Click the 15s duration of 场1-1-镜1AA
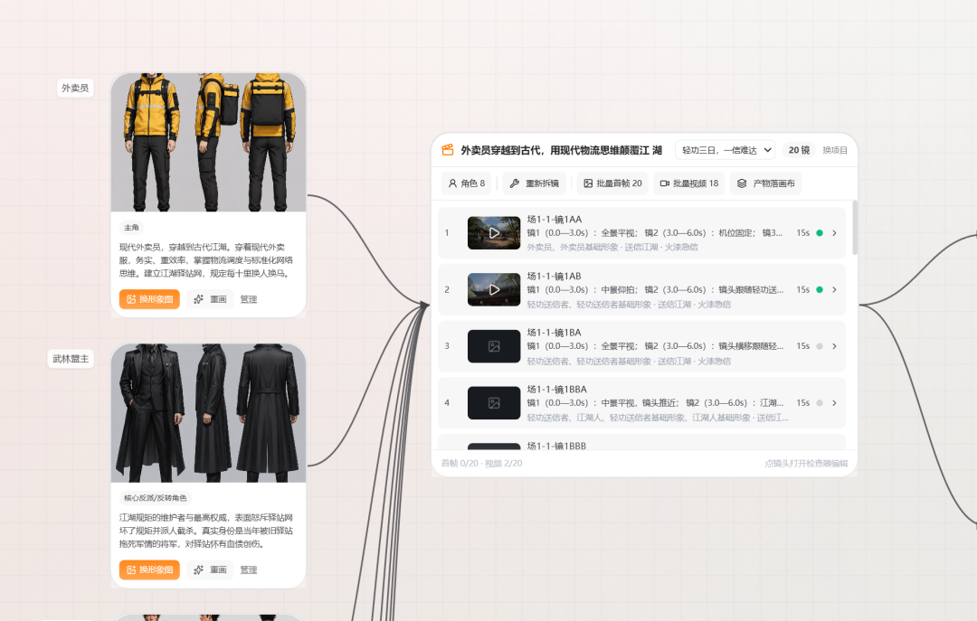Image resolution: width=977 pixels, height=621 pixels. (802, 233)
